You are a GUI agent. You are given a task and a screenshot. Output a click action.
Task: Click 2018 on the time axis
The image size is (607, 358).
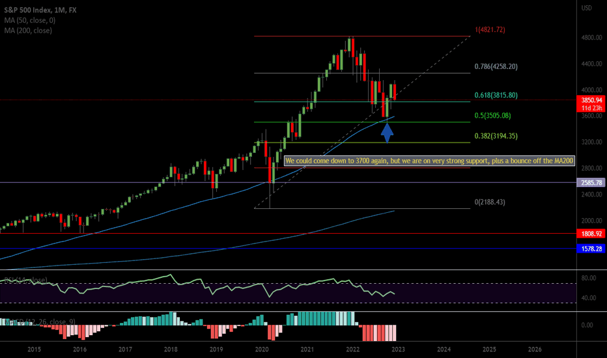[171, 350]
